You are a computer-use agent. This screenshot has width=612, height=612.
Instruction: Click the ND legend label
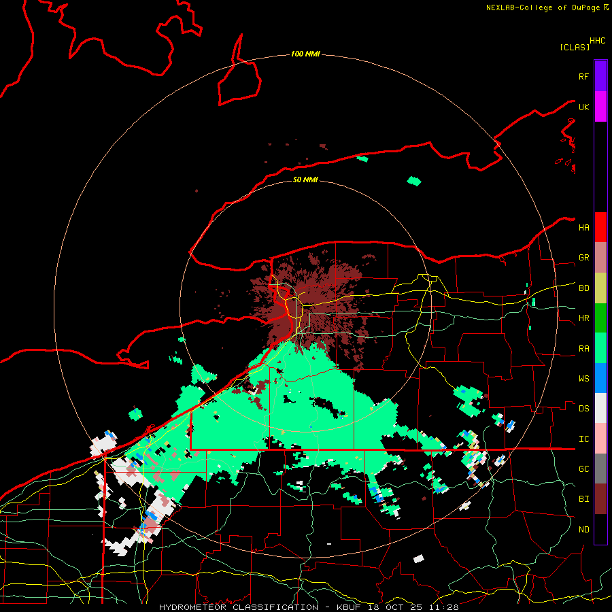coord(583,530)
